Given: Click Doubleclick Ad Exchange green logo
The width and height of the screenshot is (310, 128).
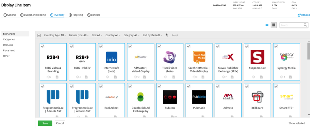Looking at the screenshot, I should pyautogui.click(x=140, y=97).
